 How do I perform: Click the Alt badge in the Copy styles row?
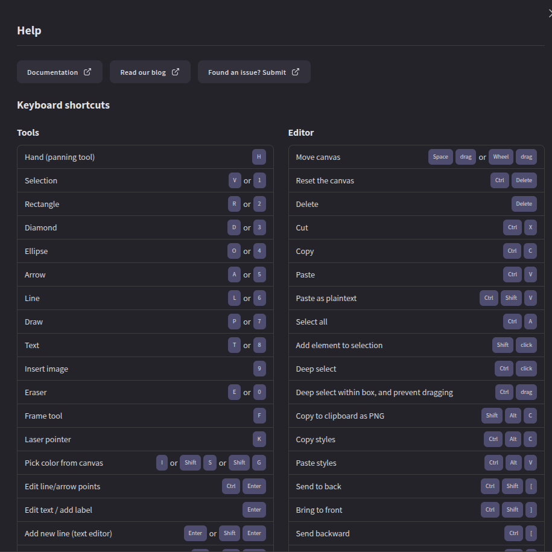[513, 439]
